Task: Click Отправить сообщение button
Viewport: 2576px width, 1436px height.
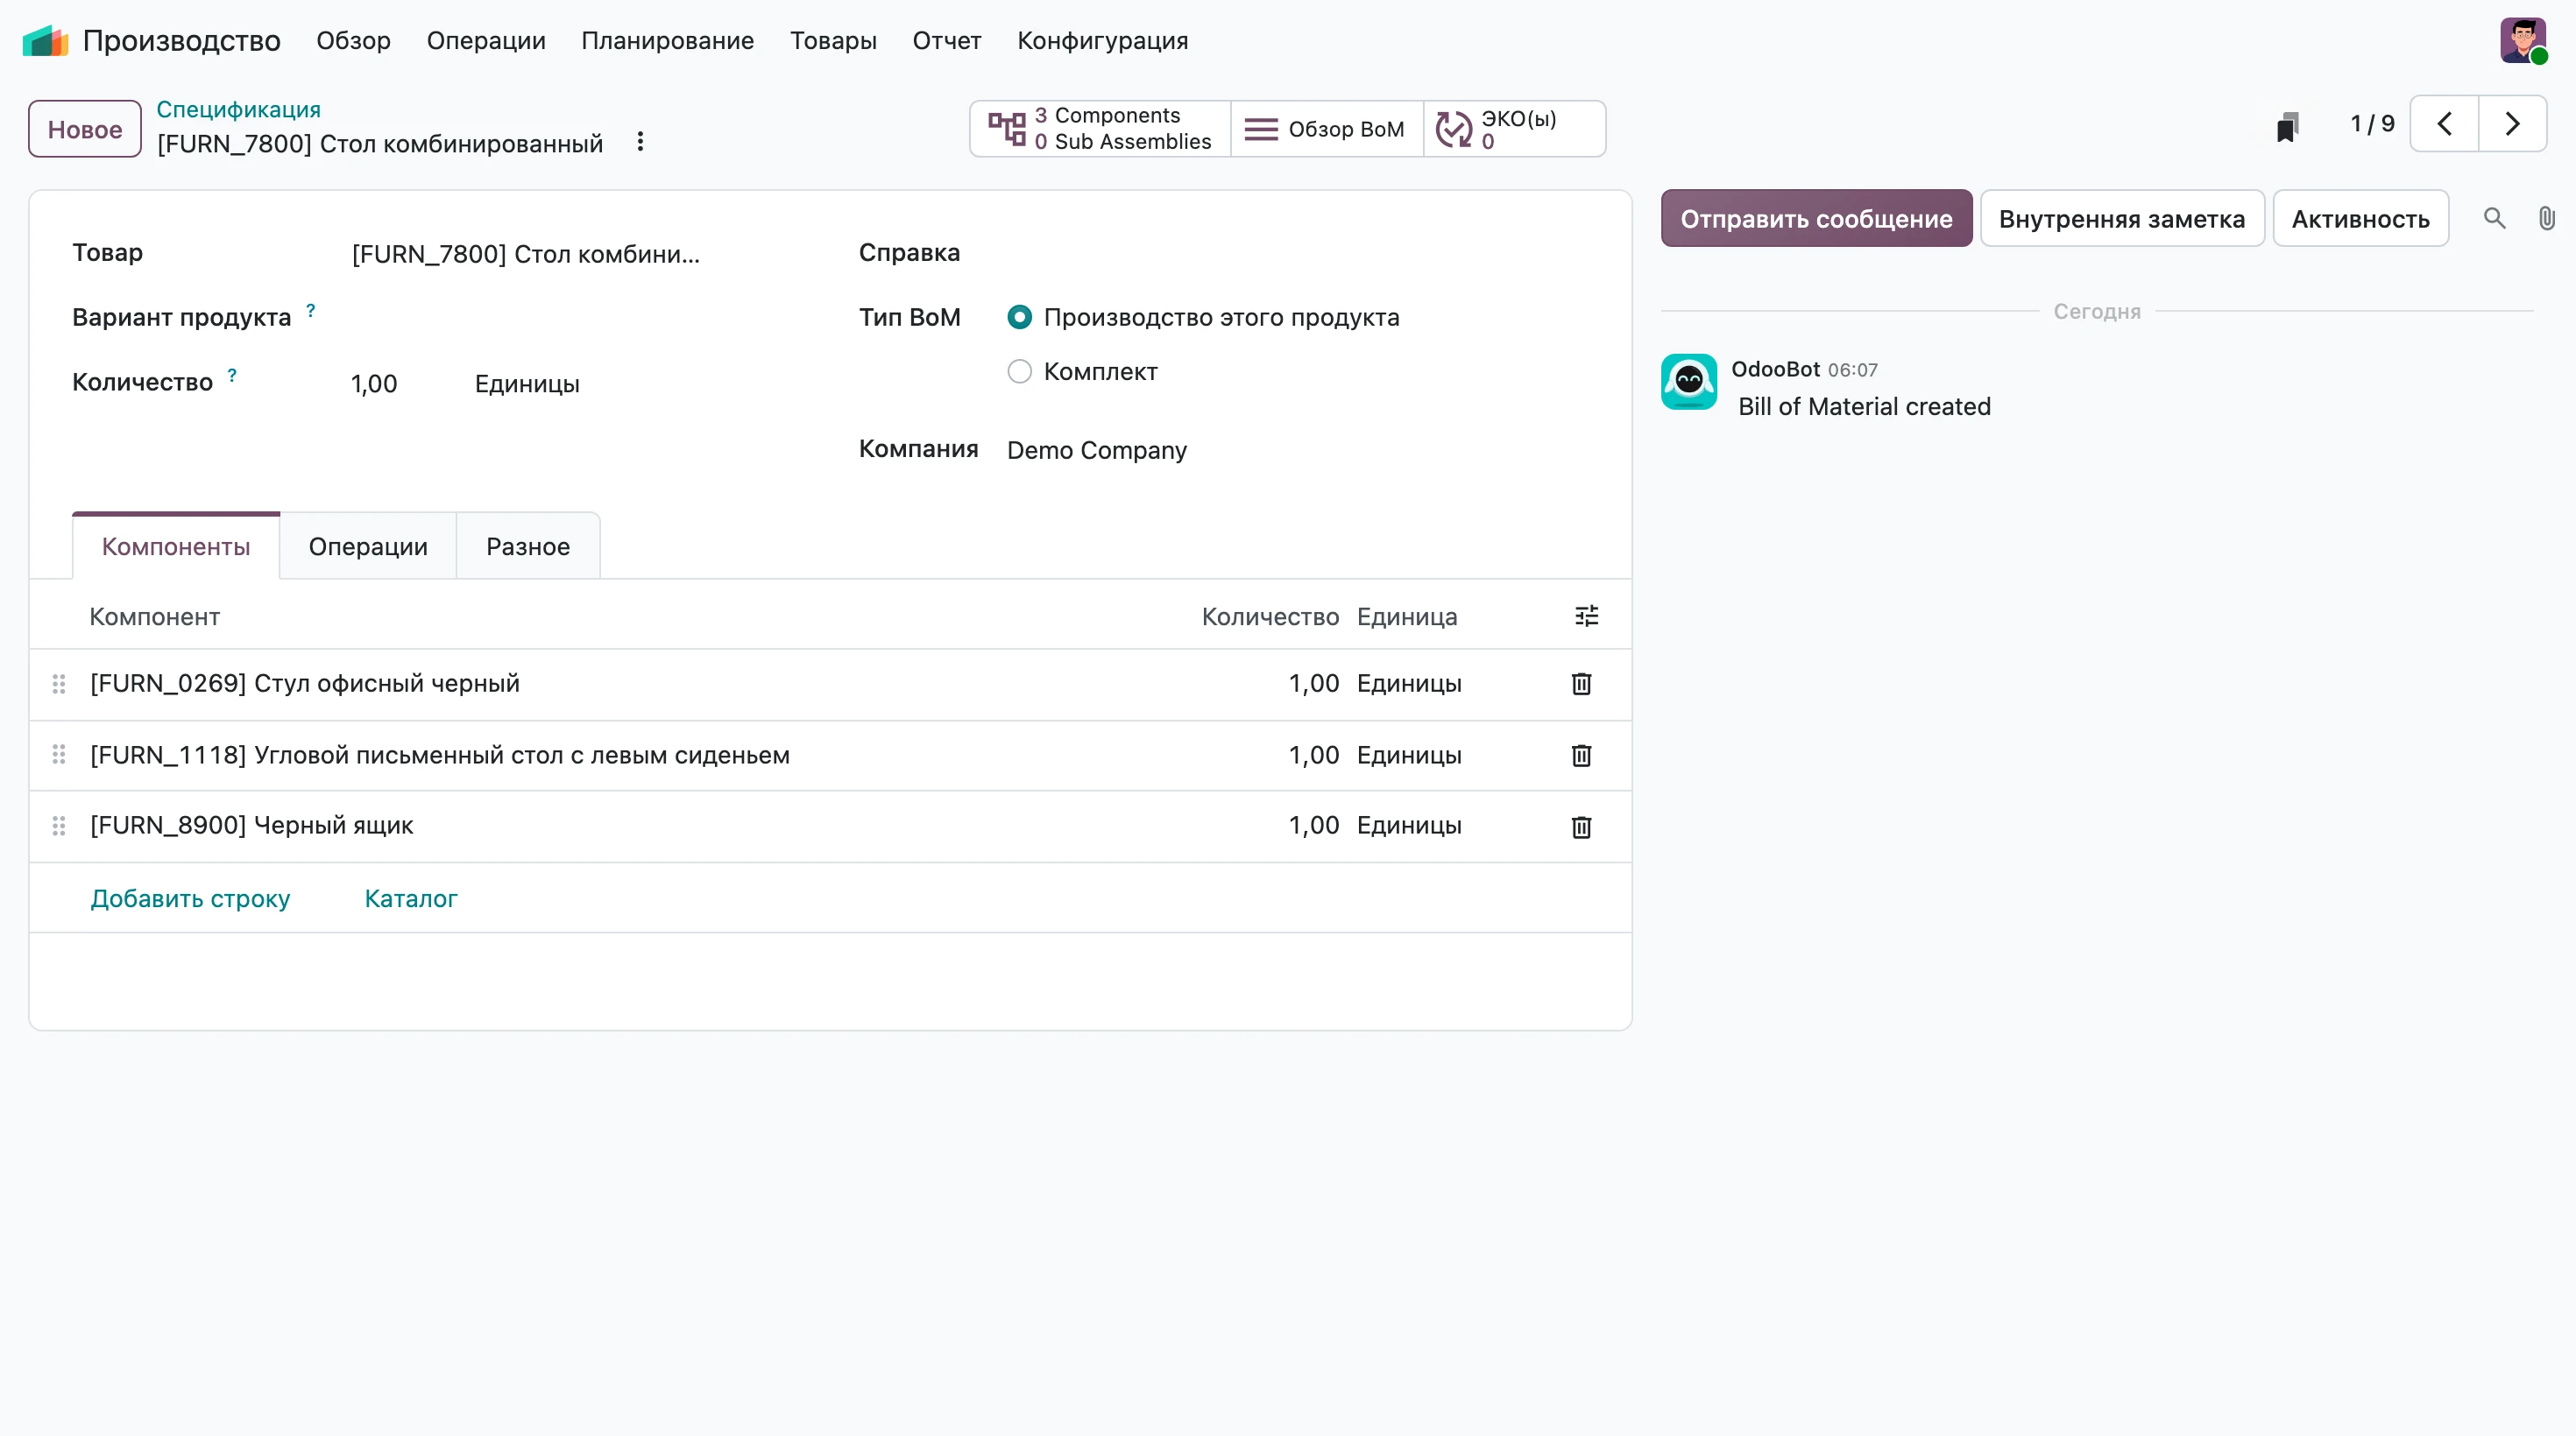Action: click(x=1816, y=218)
